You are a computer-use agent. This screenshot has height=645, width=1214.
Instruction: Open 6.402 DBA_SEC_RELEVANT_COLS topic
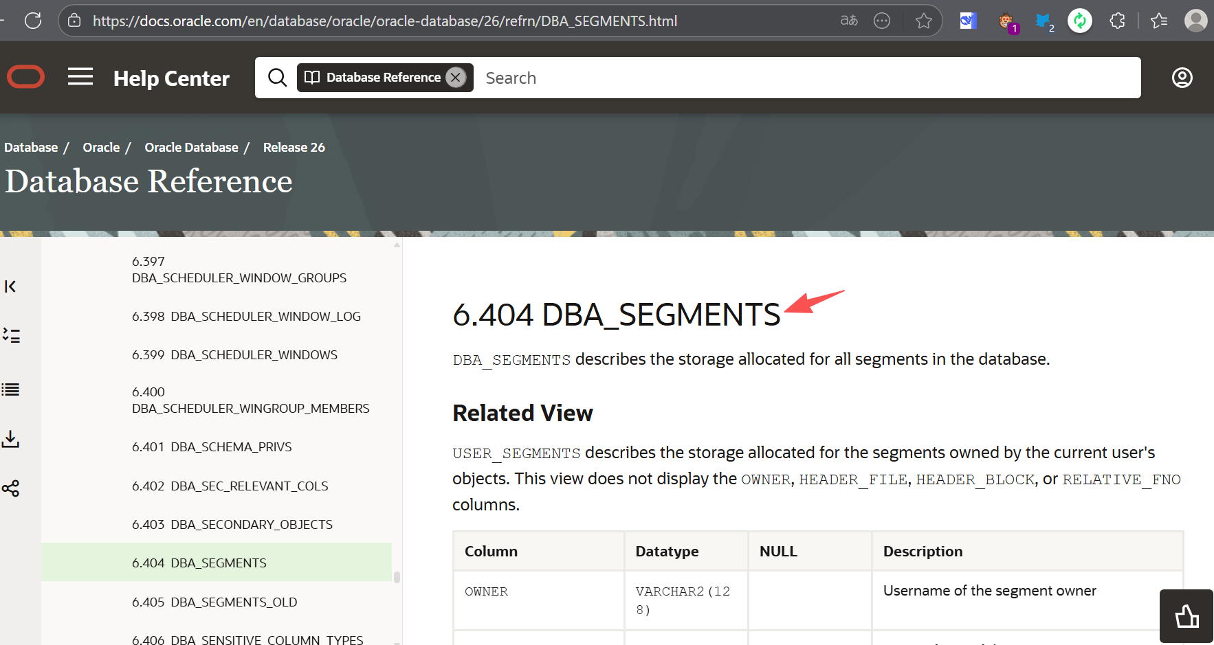pos(230,486)
